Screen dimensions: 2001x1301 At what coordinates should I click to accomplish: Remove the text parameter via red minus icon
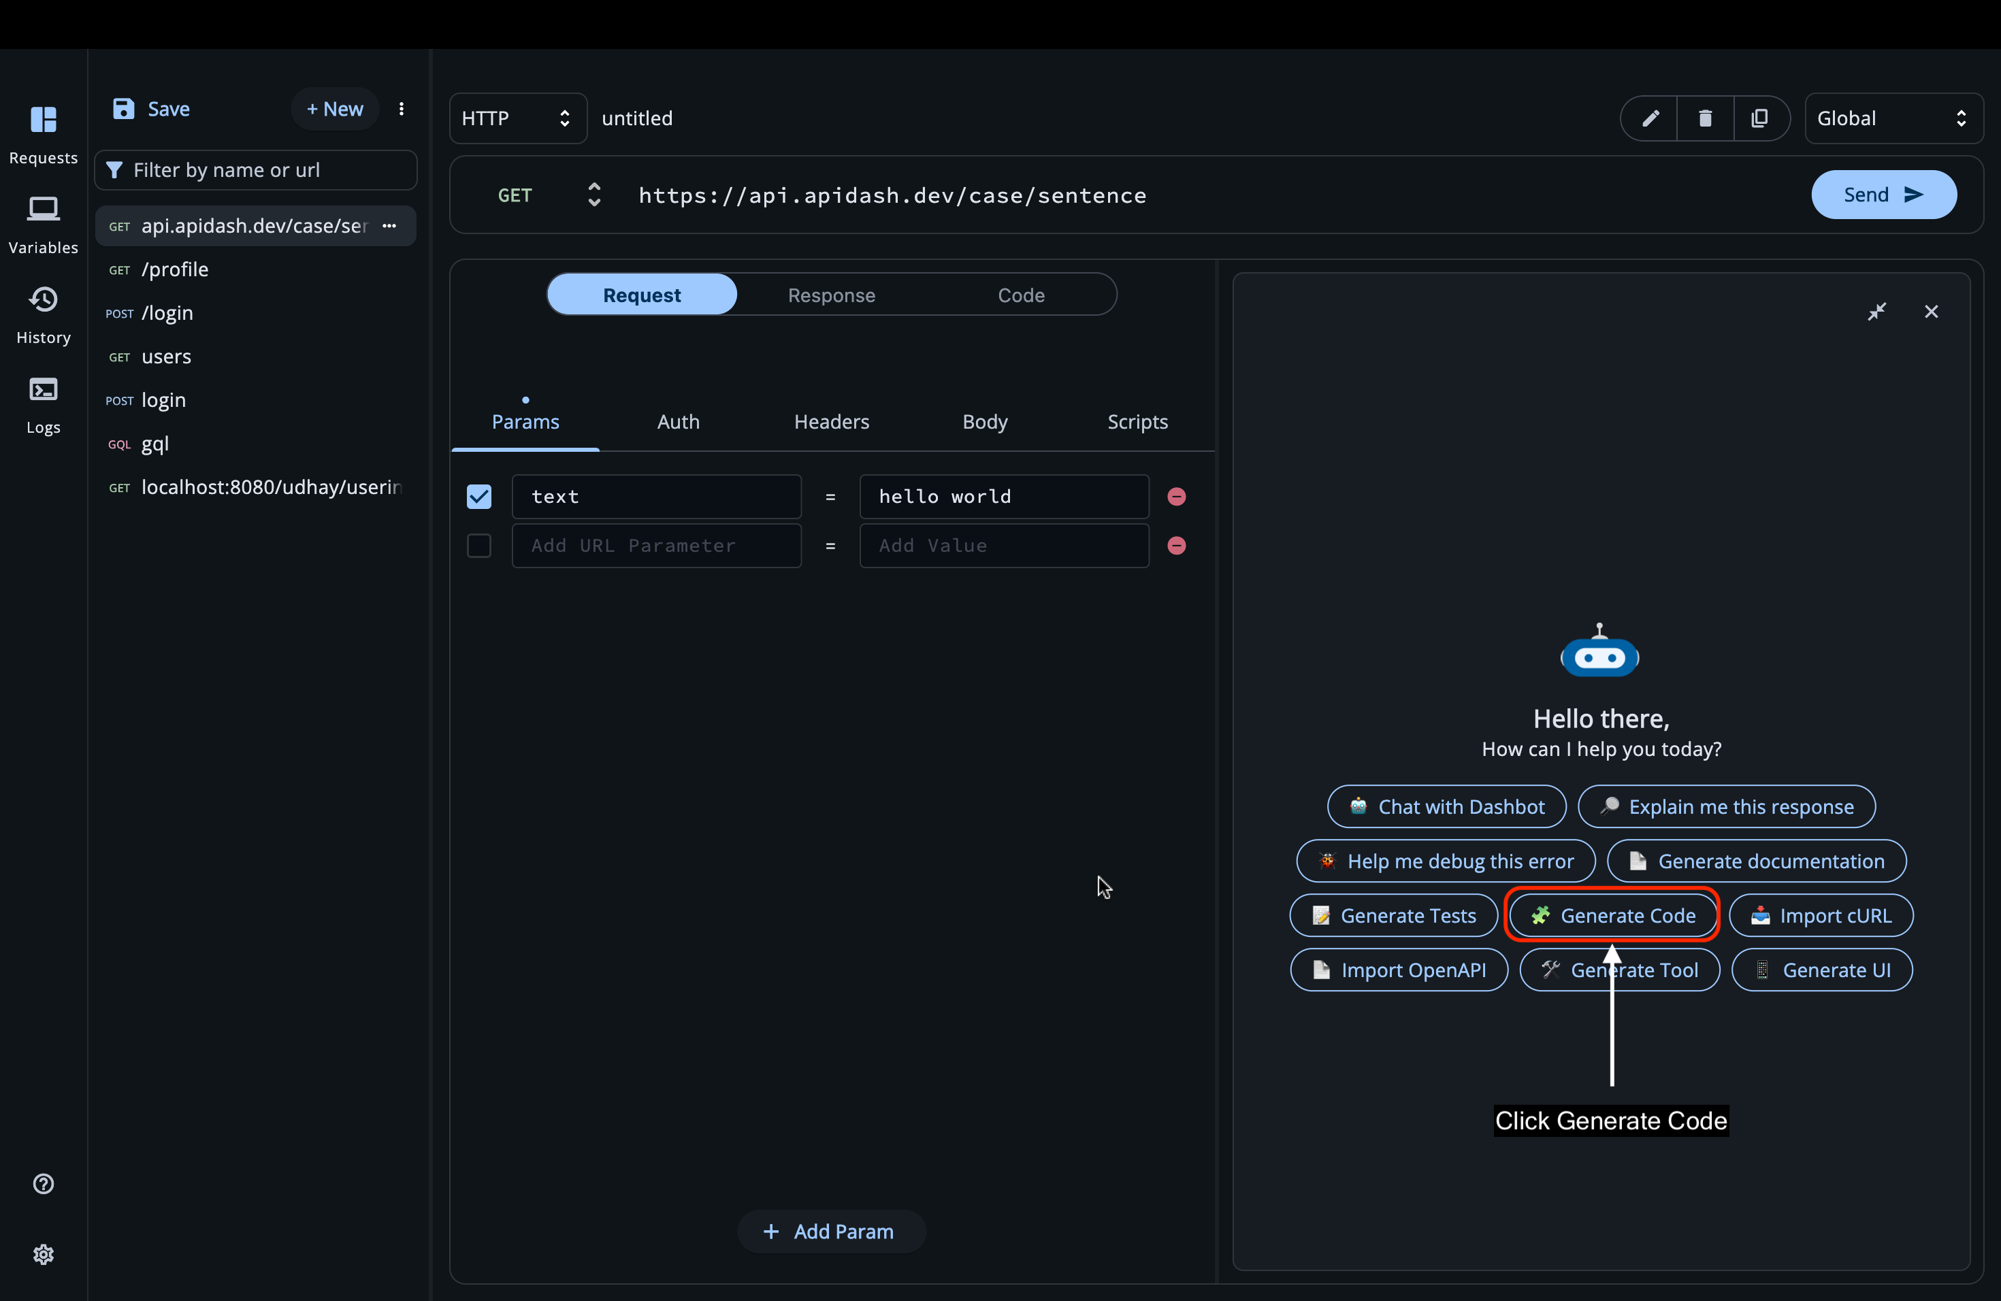(1176, 496)
